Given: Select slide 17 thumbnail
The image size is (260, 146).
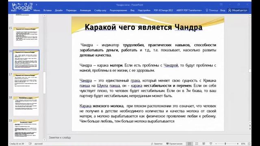Looking at the screenshot, I should 26,83.
